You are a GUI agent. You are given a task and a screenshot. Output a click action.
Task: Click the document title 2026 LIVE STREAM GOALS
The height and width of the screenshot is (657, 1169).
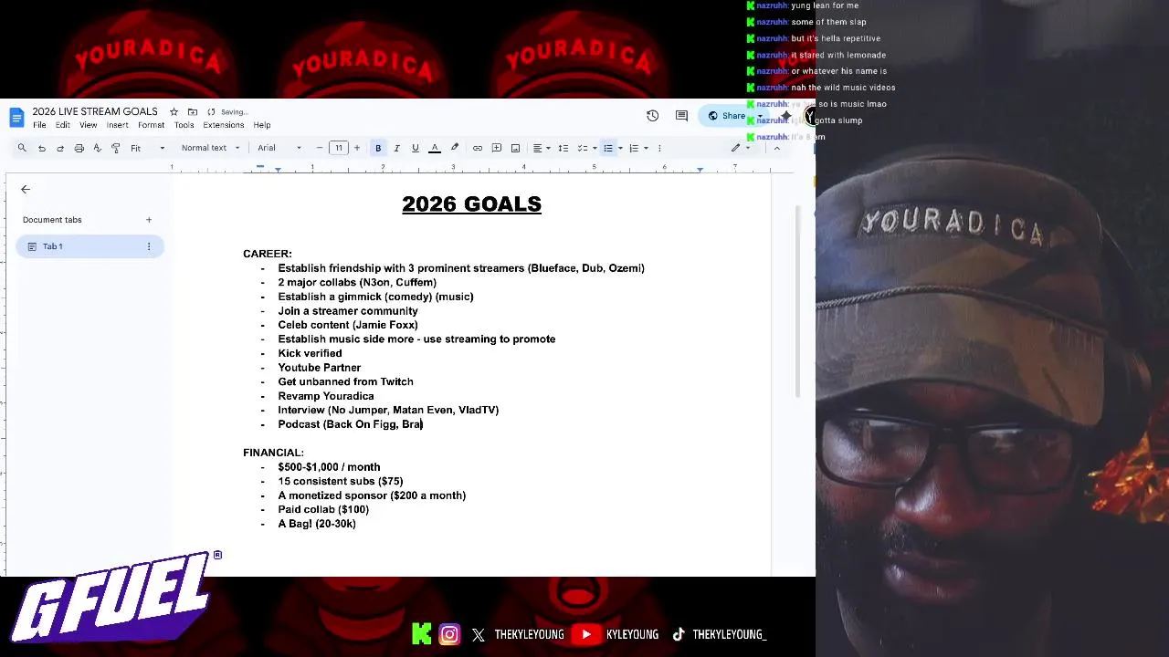pyautogui.click(x=95, y=111)
